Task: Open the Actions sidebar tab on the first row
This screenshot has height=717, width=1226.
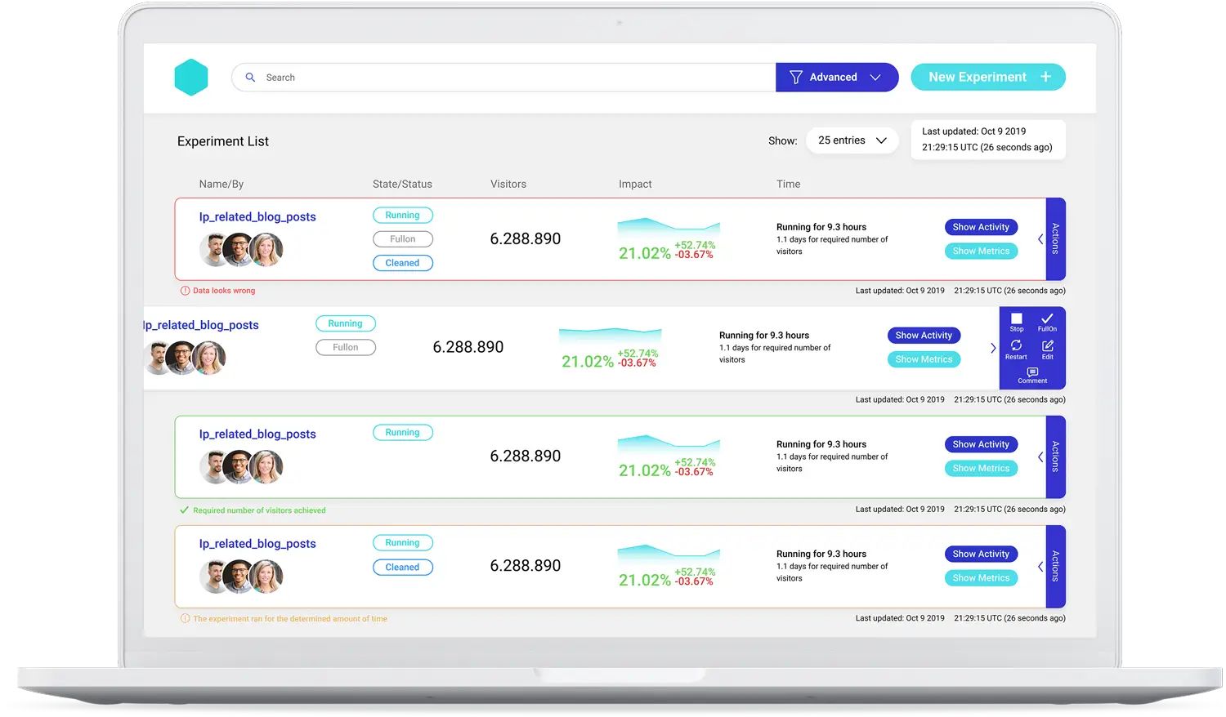Action: pyautogui.click(x=1056, y=238)
